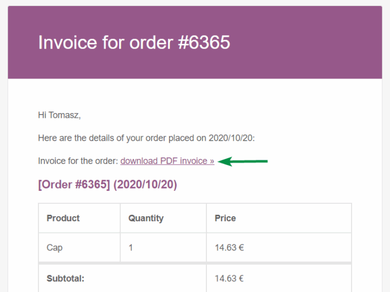Screen dimensions: 390x292
Task: Click the Subtotal label
Action: click(66, 278)
